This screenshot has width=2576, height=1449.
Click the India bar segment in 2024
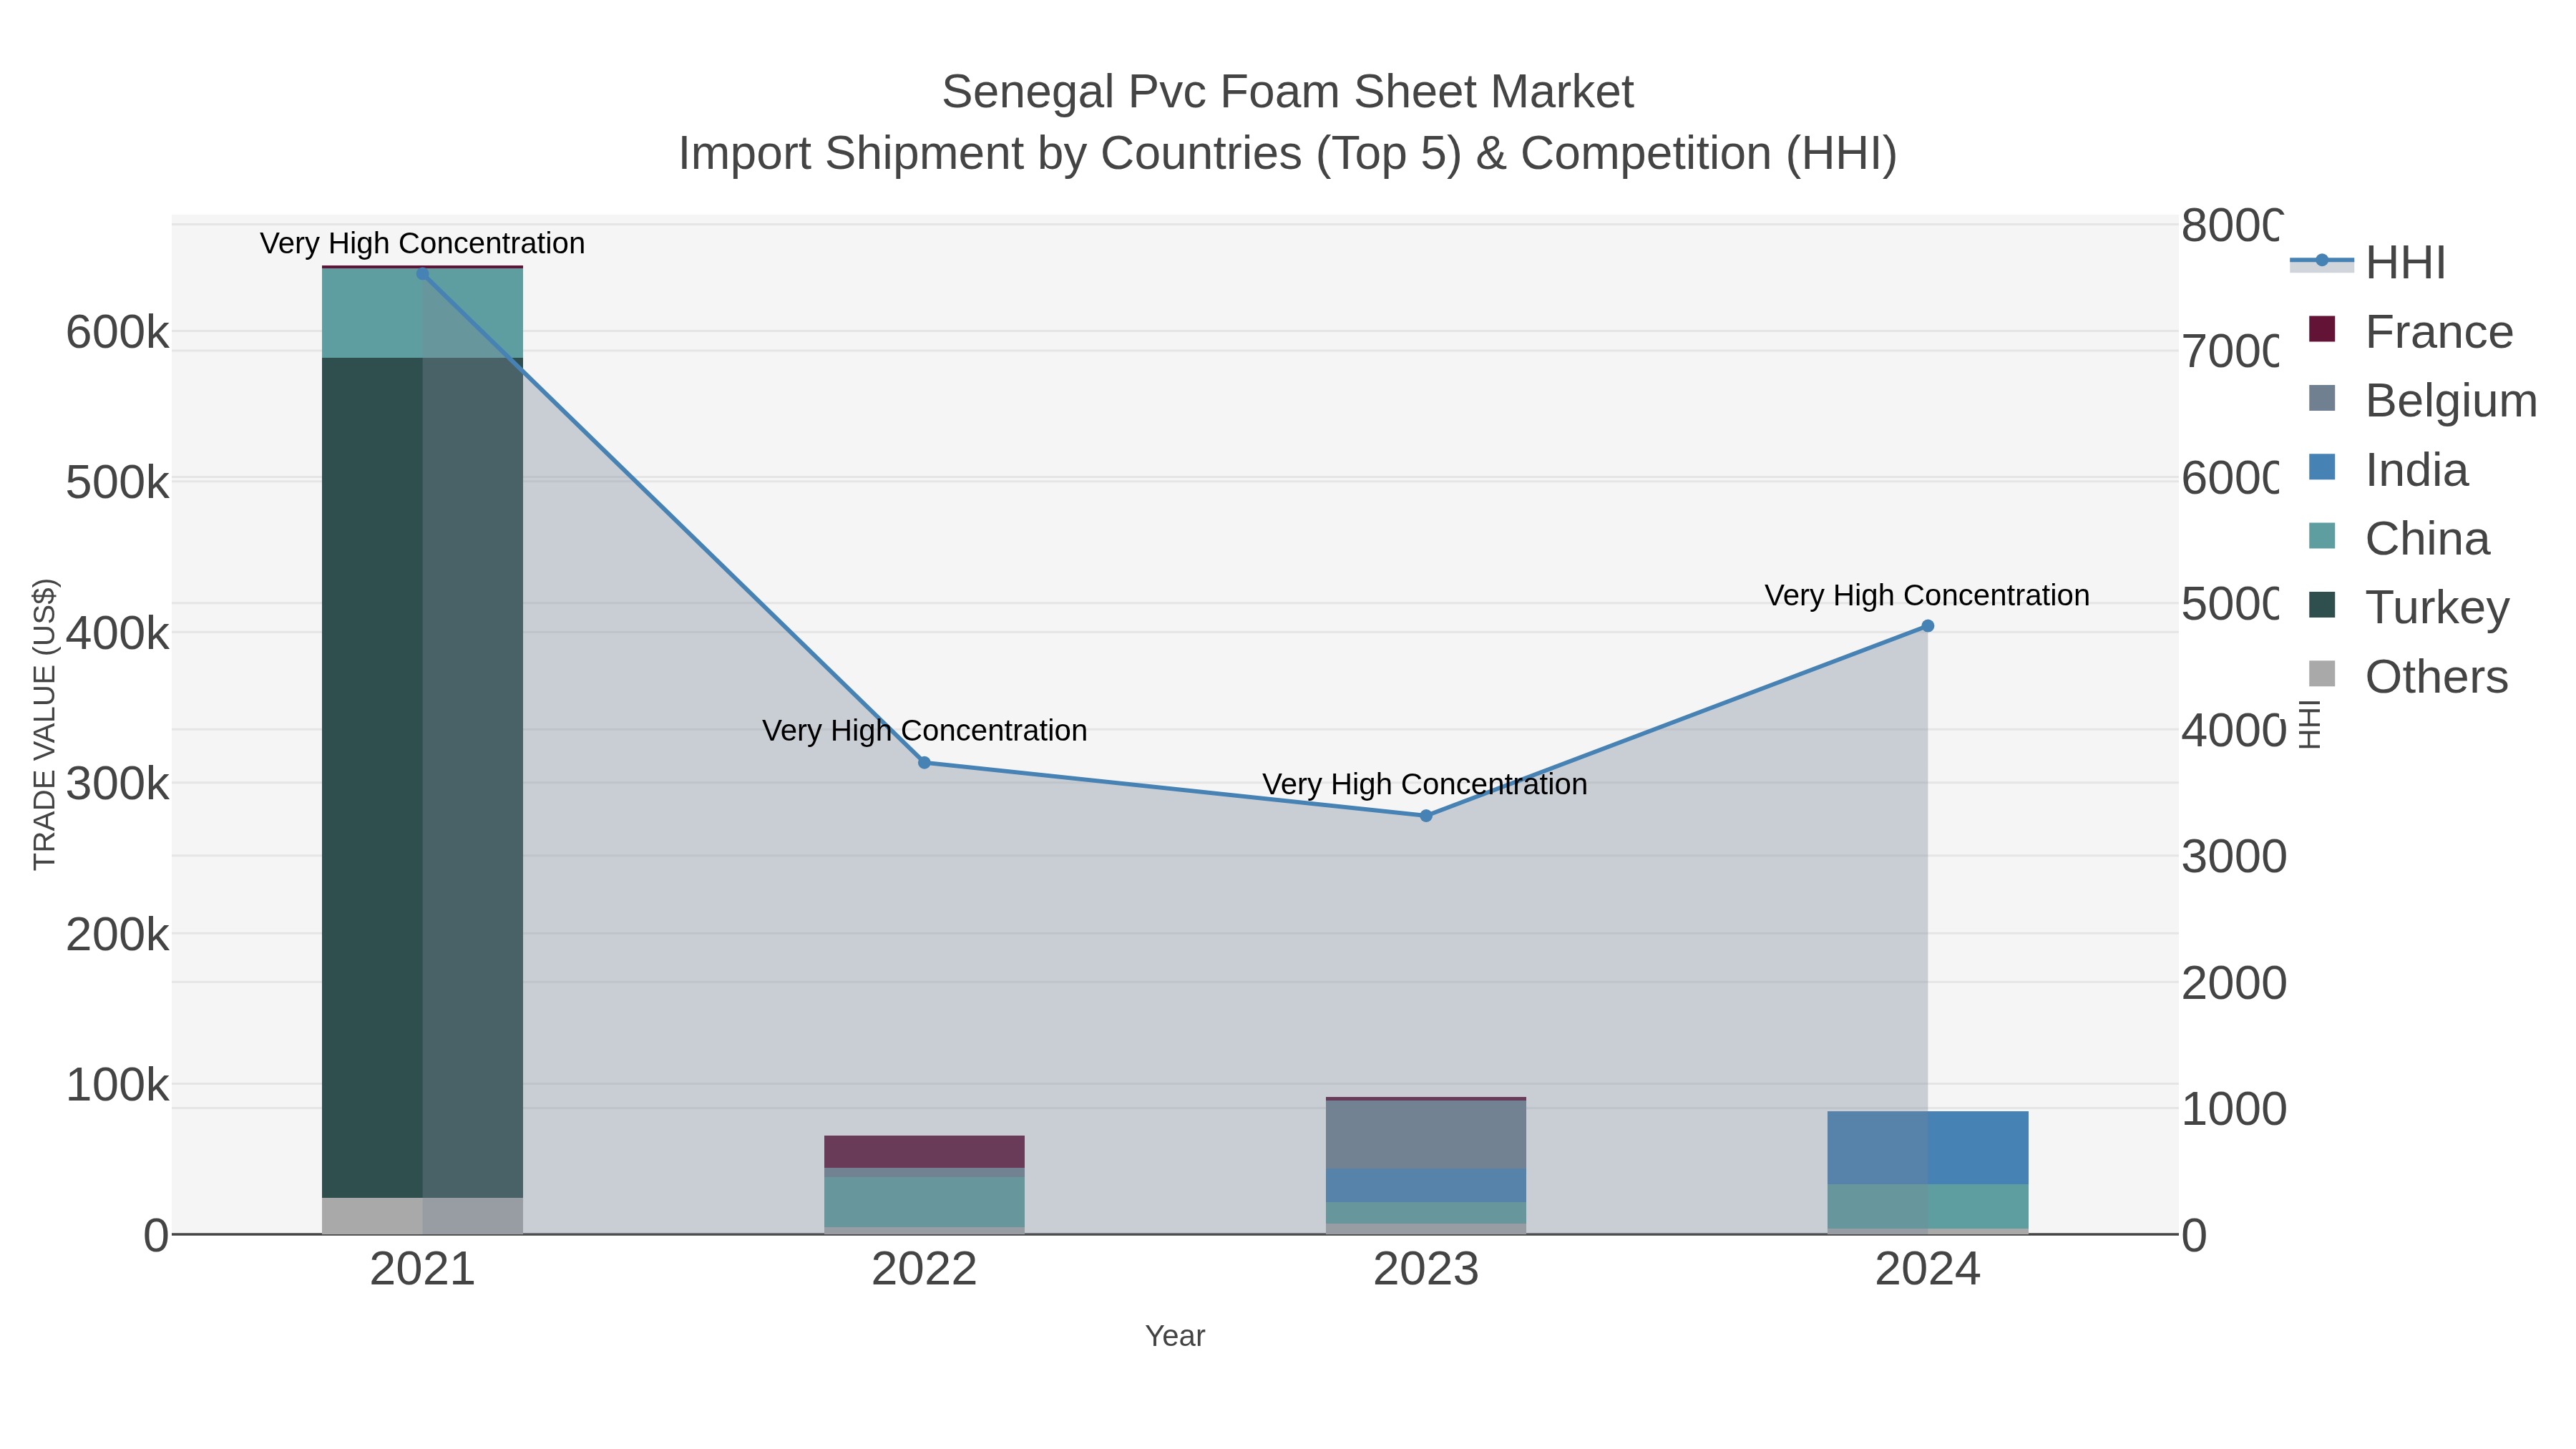1928,1148
